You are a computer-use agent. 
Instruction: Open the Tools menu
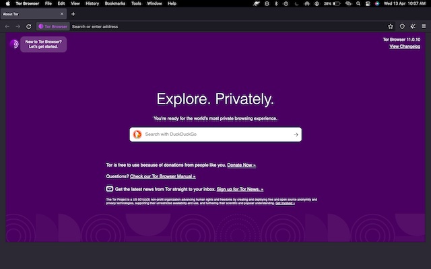pos(136,3)
